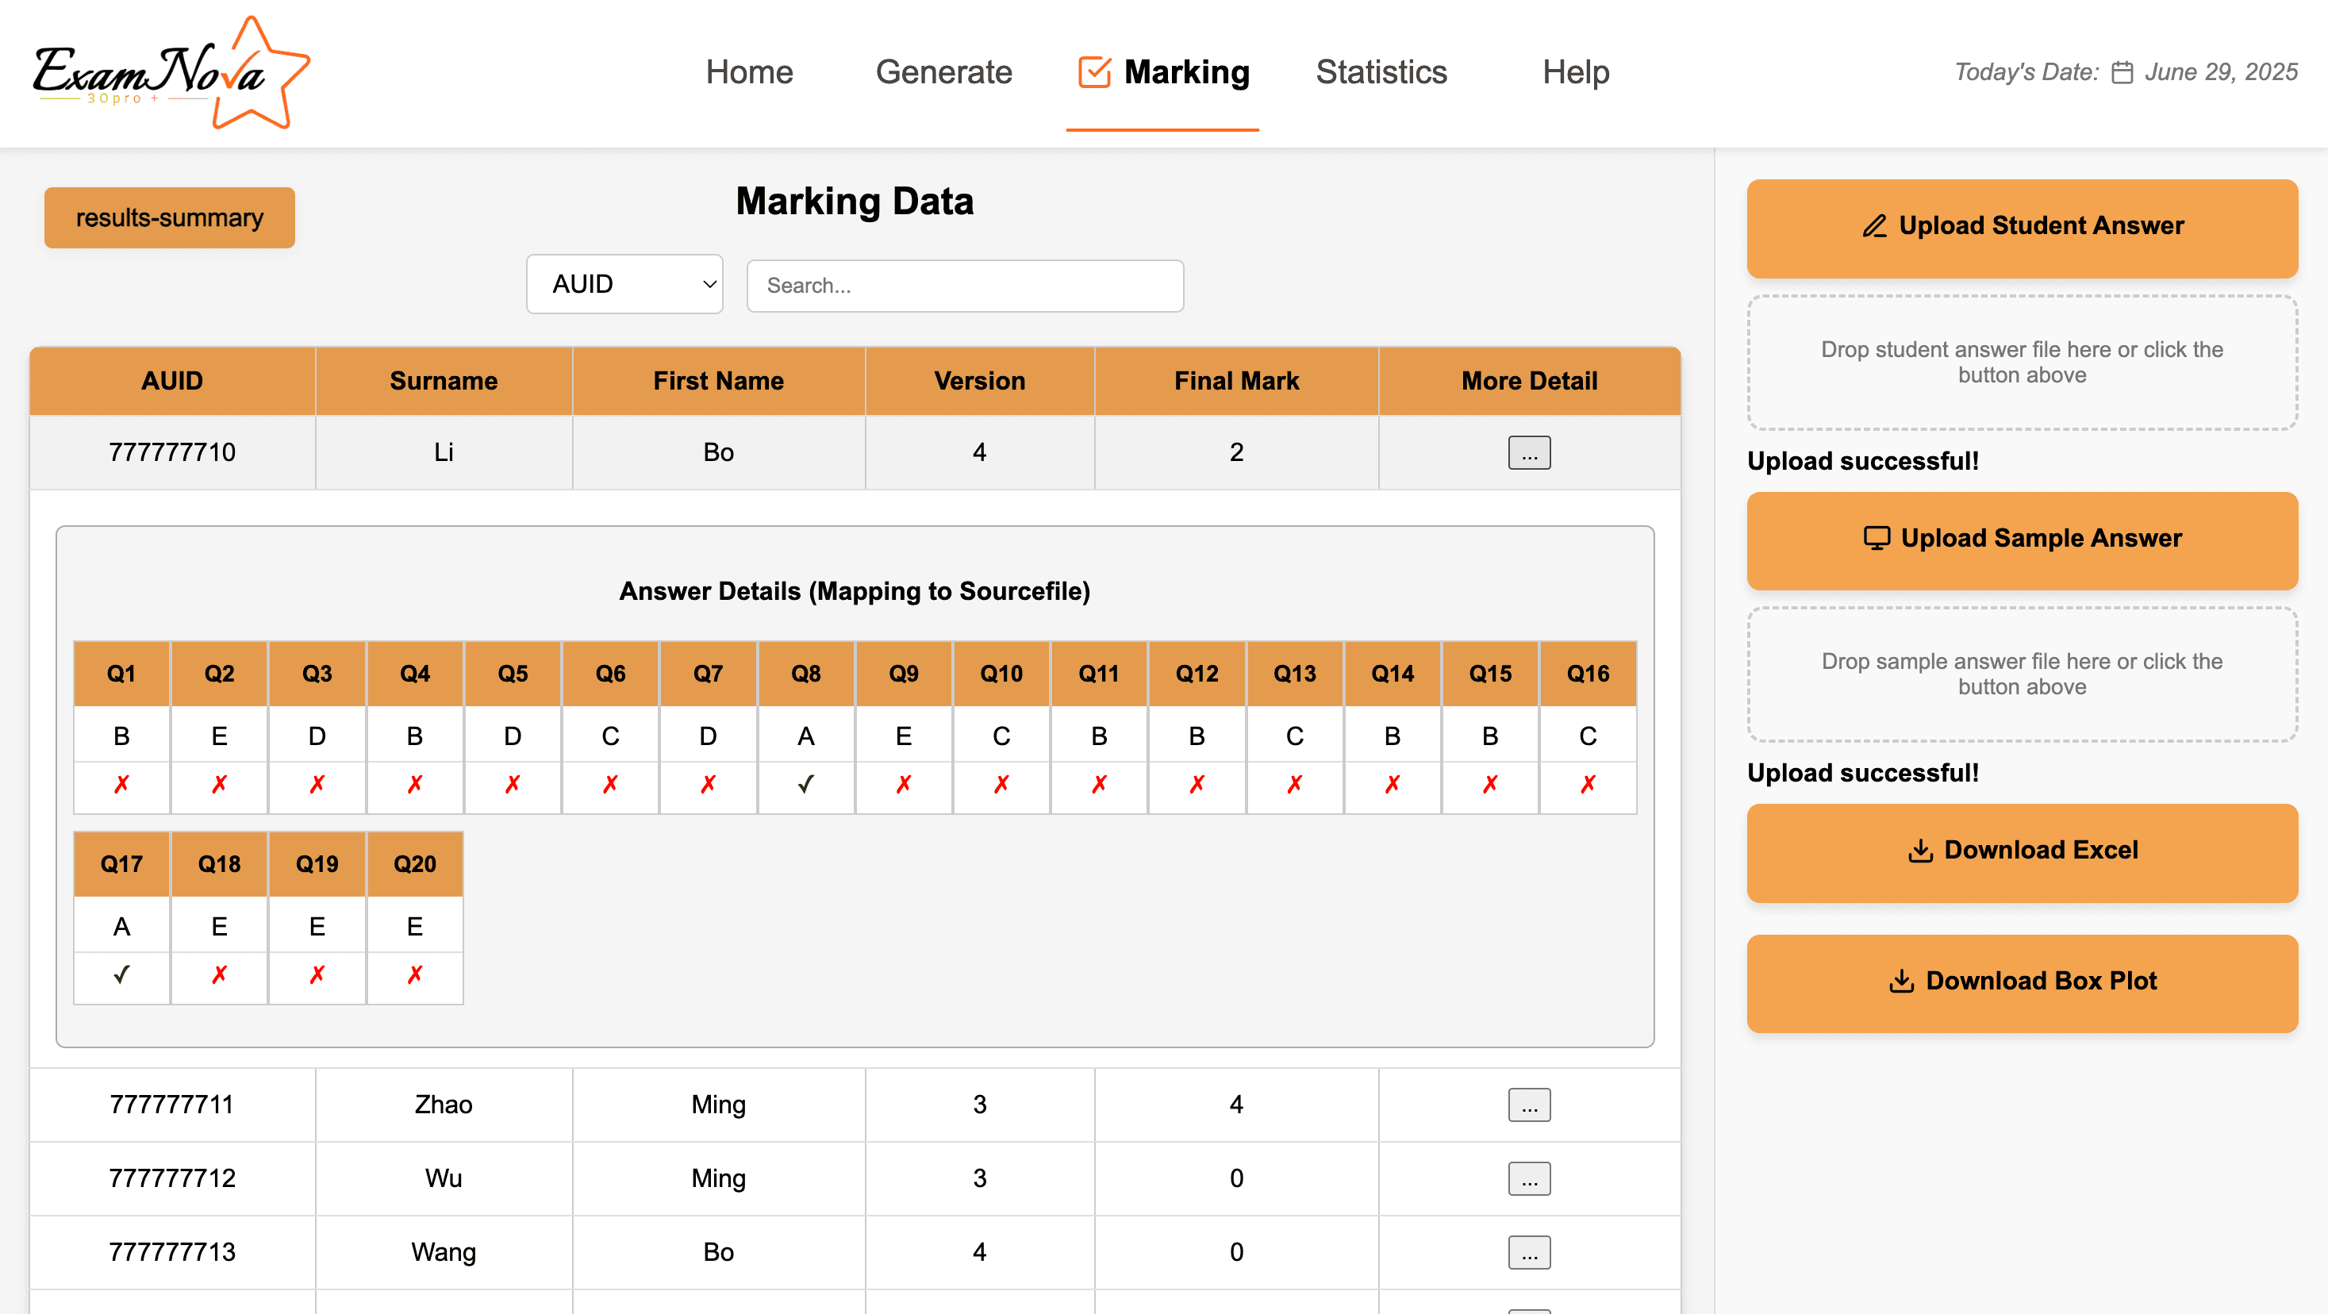Navigate to Home in the top menu
This screenshot has height=1314, width=2328.
(749, 72)
